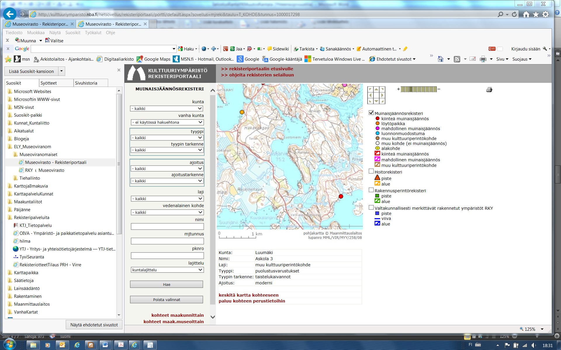Viewport: 561px width, 350px height.
Task: Open the ajoitus dropdown
Action: (x=167, y=169)
